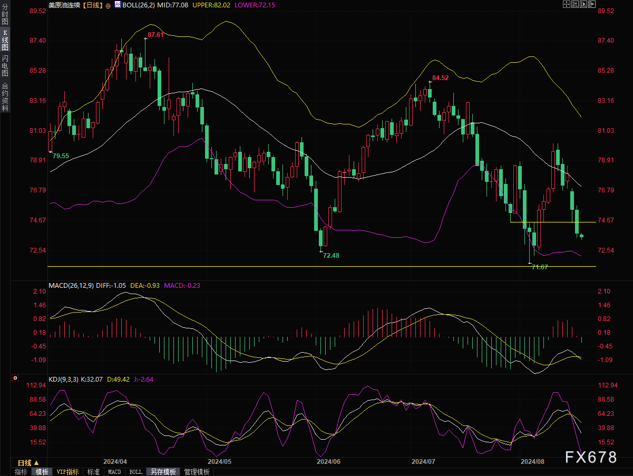This screenshot has width=633, height=476.
Task: Toggle the 指标 indicator mode tab
Action: [x=21, y=472]
